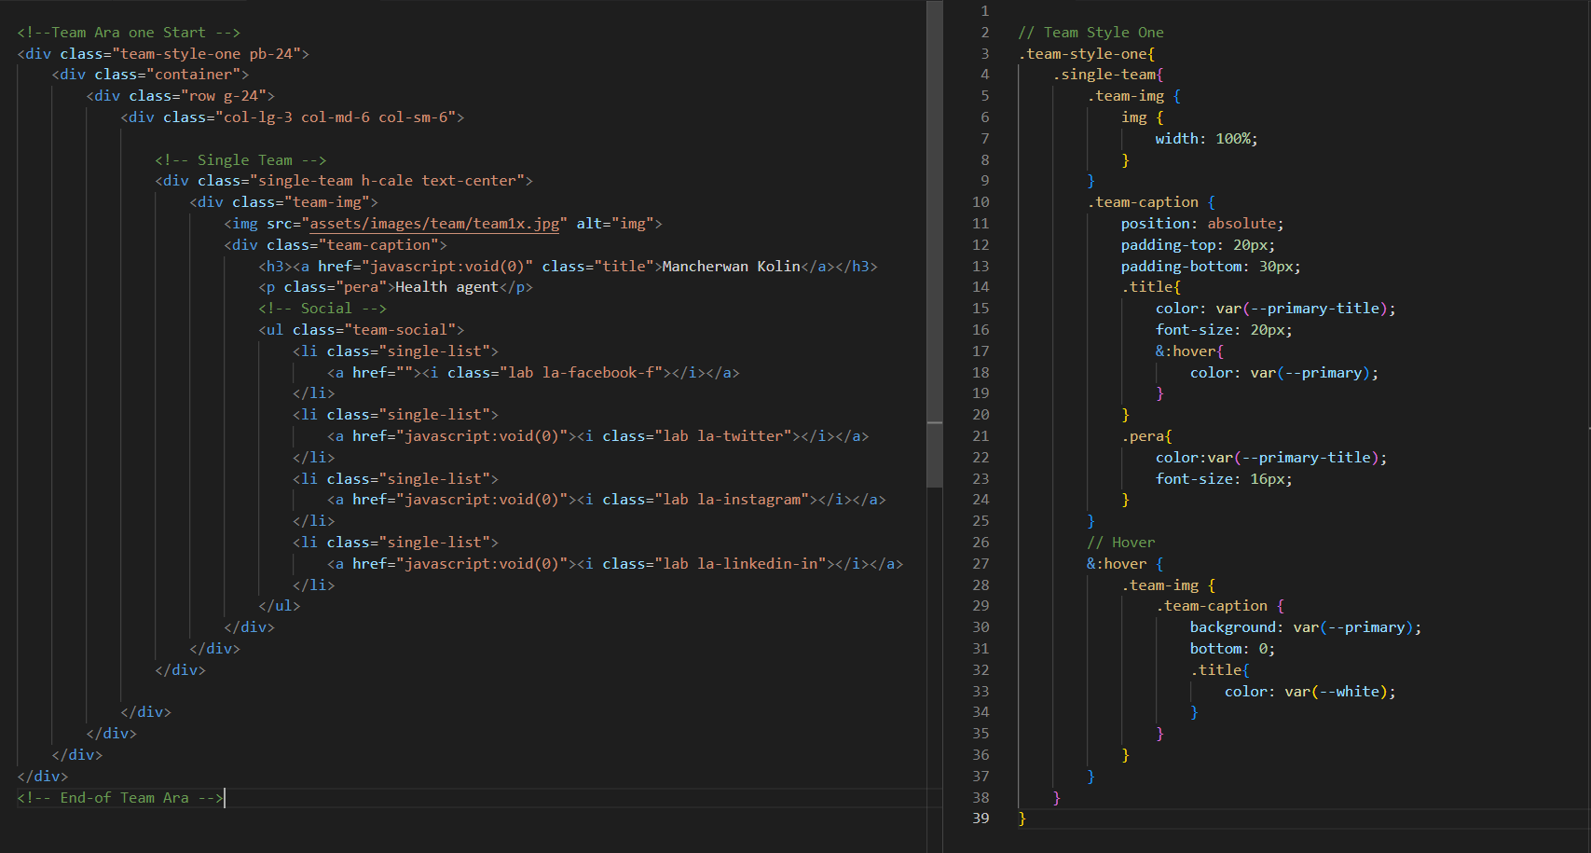Image resolution: width=1591 pixels, height=853 pixels.
Task: Click the '// Team Style One' comment
Action: [x=1090, y=33]
